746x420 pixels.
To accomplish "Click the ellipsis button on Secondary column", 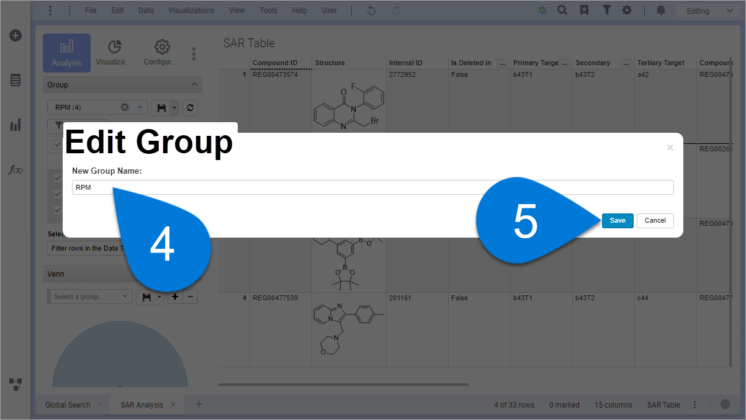I will 627,63.
